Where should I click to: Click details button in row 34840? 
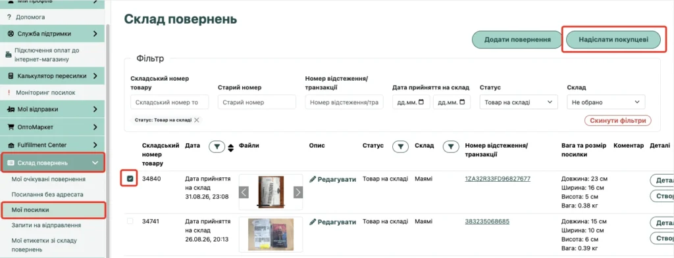662,181
